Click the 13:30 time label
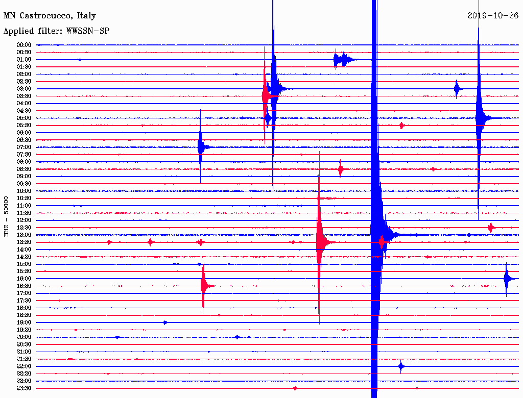 [x=24, y=242]
